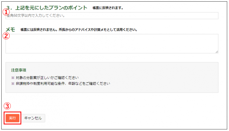Click the 帳票には反映されません description text

coord(79,30)
